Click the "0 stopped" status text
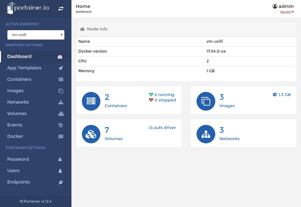This screenshot has height=207, width=301. [x=165, y=100]
